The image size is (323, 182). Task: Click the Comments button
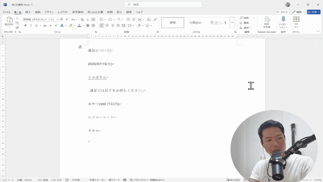tap(282, 12)
